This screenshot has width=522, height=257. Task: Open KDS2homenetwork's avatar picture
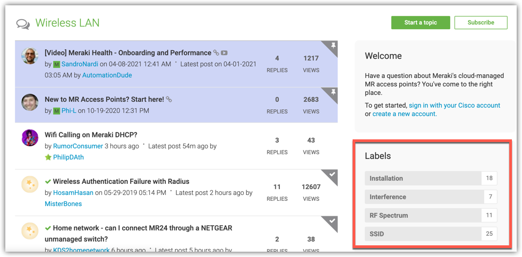click(x=30, y=231)
